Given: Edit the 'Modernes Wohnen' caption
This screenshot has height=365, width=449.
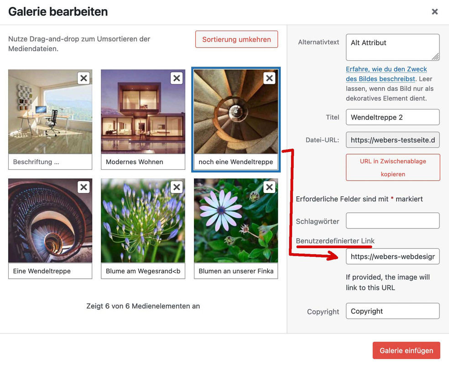Looking at the screenshot, I should point(143,162).
